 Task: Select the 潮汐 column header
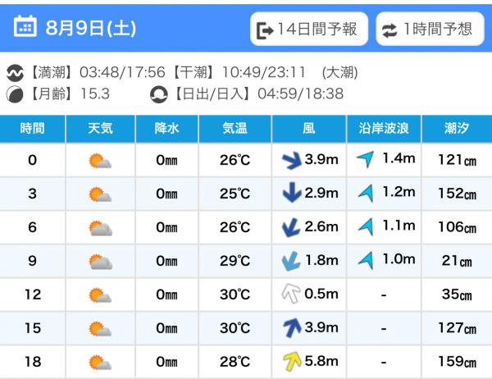point(457,129)
